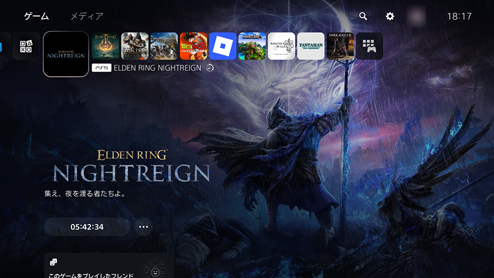Select the Dragon Ball Z Kakarot tile
This screenshot has height=278, width=494.
193,46
